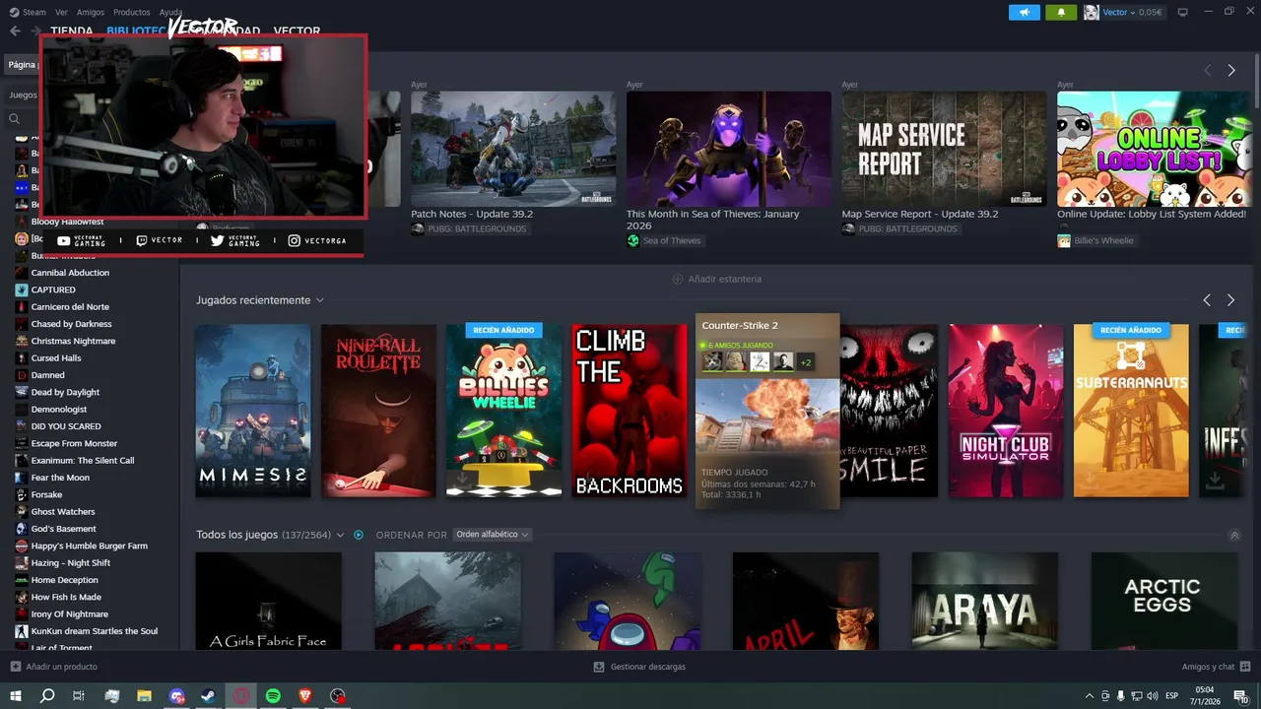Screen dimensions: 1261x709
Task: Click Spotify icon in Windows taskbar
Action: coord(273,696)
